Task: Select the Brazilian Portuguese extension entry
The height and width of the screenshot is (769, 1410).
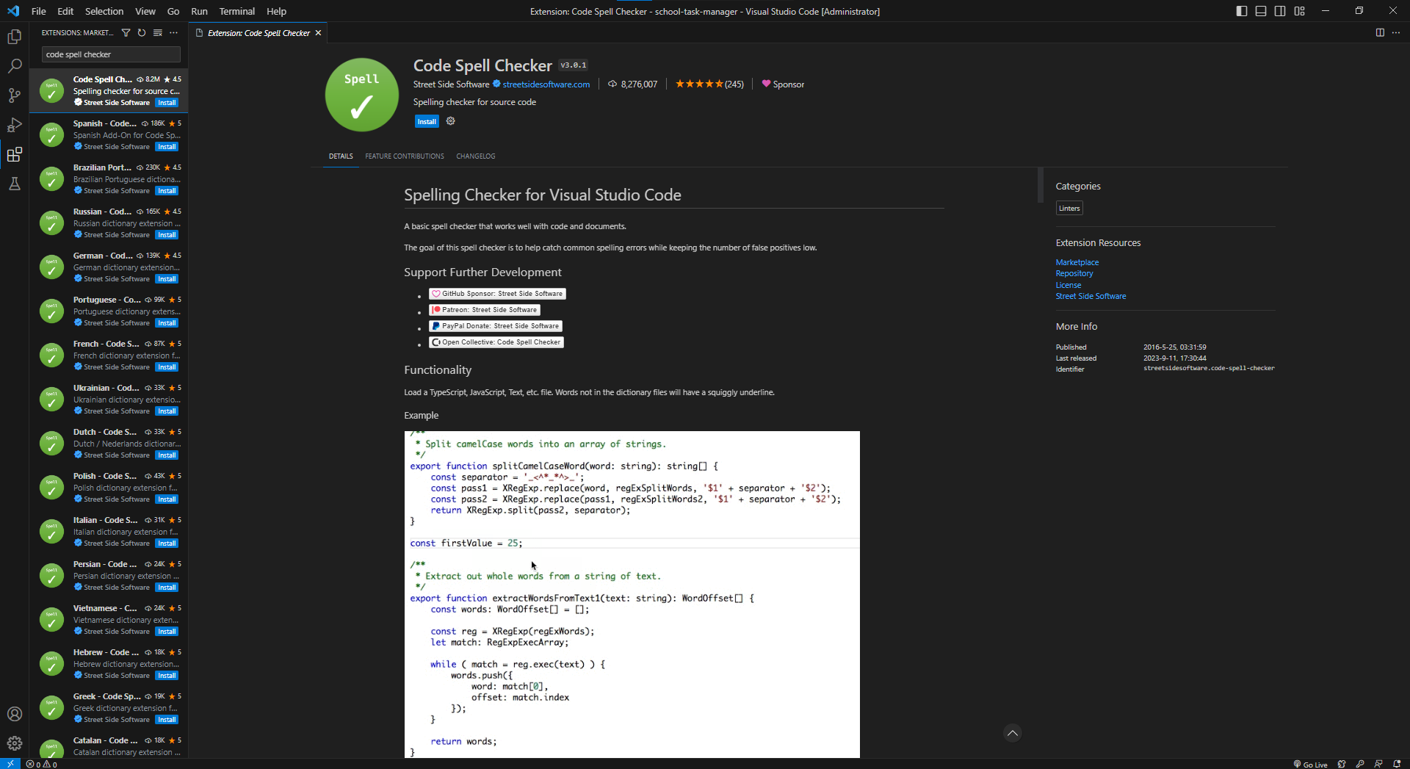Action: 109,179
